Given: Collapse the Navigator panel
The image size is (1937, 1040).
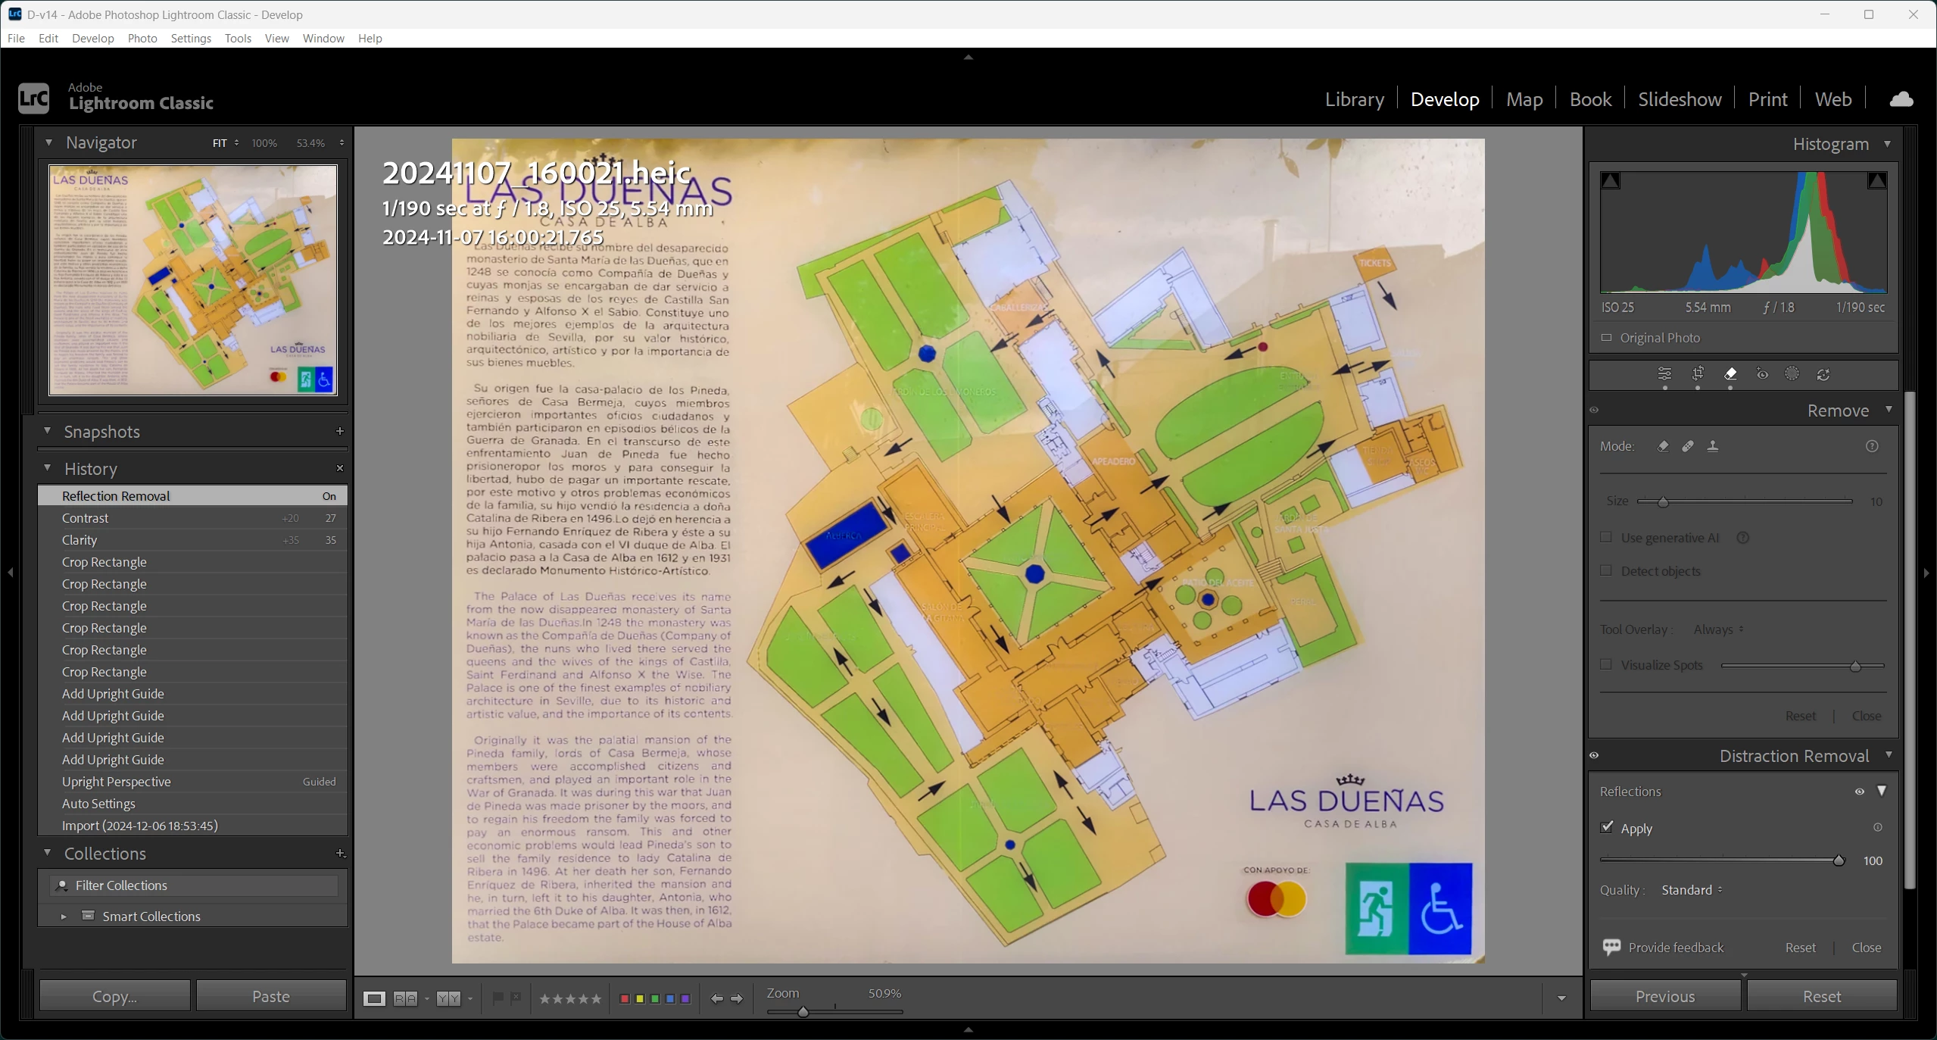Looking at the screenshot, I should coord(48,142).
